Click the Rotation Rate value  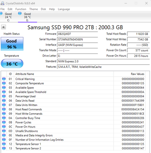point(139,45)
